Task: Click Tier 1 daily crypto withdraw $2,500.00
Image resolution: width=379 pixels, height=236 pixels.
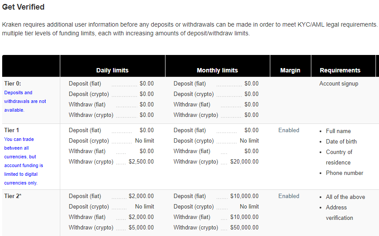Action: click(x=141, y=161)
